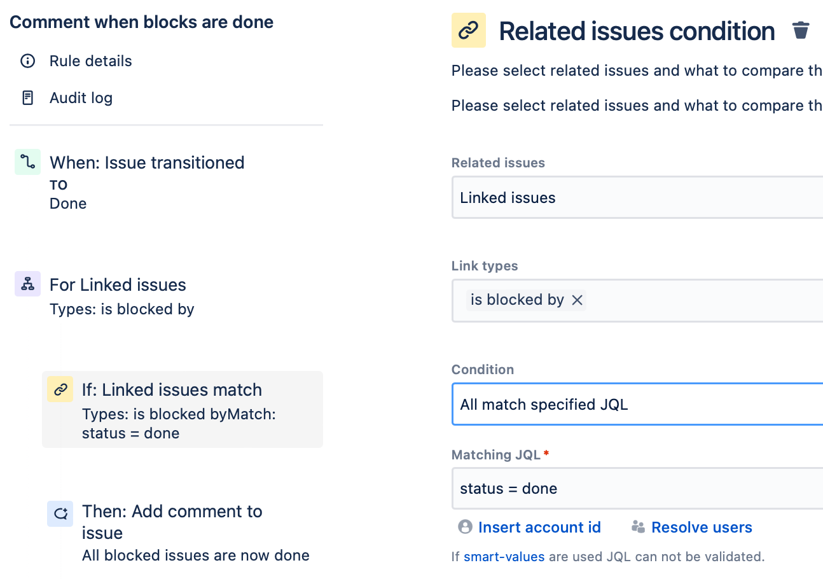
Task: Click the Rule details info icon
Action: click(27, 61)
